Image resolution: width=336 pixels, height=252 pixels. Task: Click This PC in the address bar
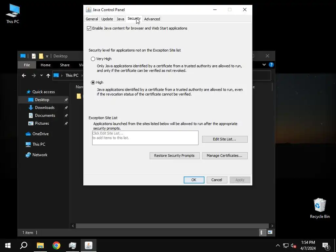[72, 75]
